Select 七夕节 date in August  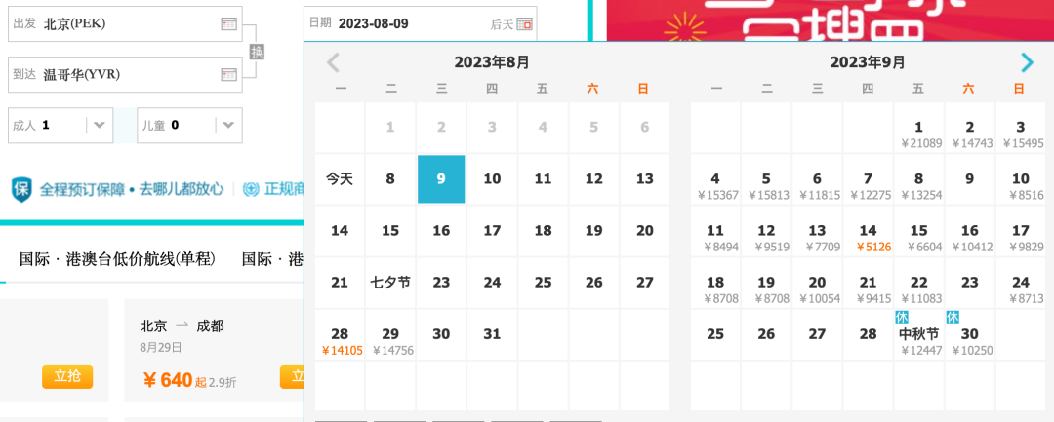pyautogui.click(x=390, y=283)
